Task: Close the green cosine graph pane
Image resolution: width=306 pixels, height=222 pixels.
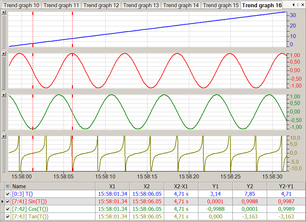Action: click(x=4, y=95)
